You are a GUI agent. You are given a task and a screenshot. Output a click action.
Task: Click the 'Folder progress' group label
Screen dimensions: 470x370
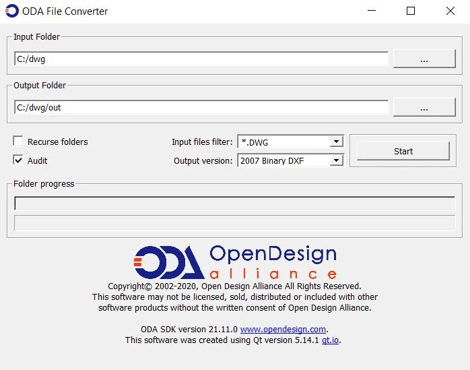[44, 183]
